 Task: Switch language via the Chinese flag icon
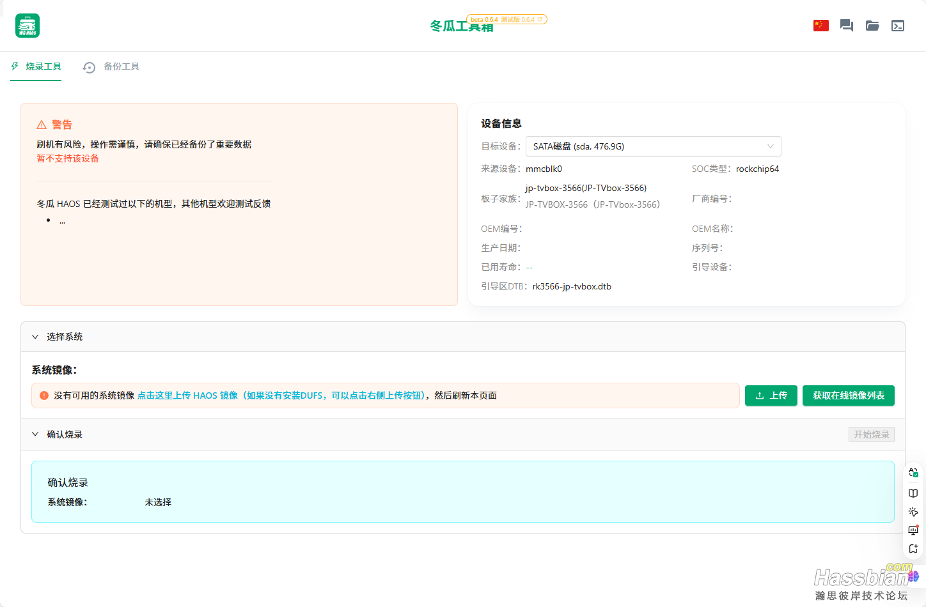click(x=820, y=26)
